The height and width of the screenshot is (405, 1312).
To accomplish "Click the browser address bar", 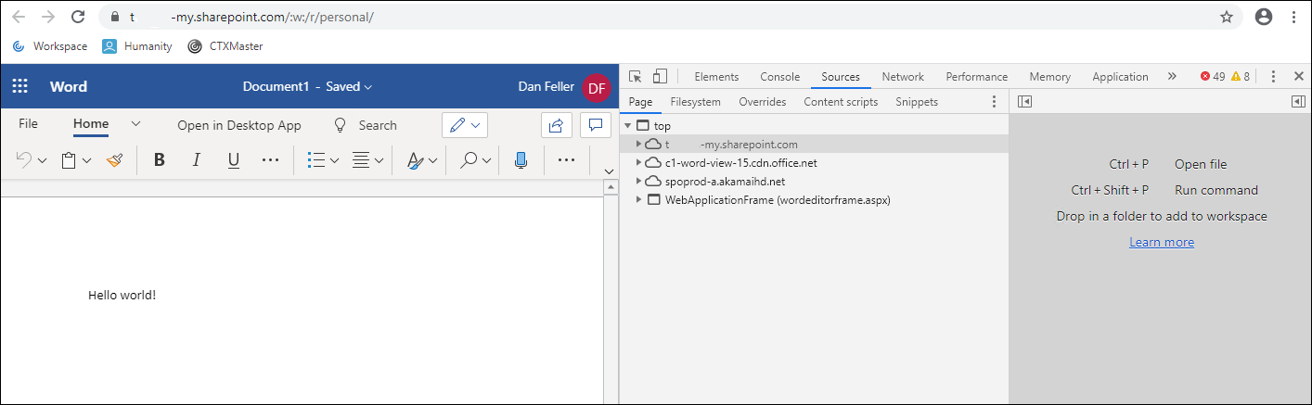I will pos(668,17).
